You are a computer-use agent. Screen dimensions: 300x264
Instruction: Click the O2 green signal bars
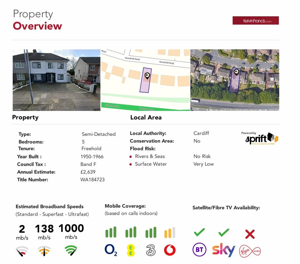(x=111, y=232)
